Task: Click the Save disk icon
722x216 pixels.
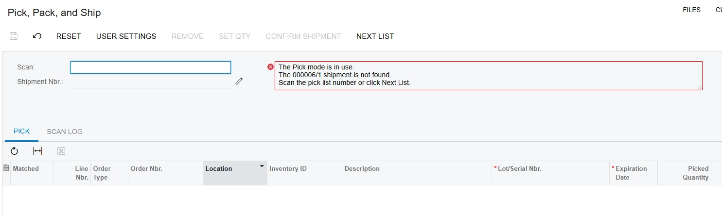Action: pos(14,36)
